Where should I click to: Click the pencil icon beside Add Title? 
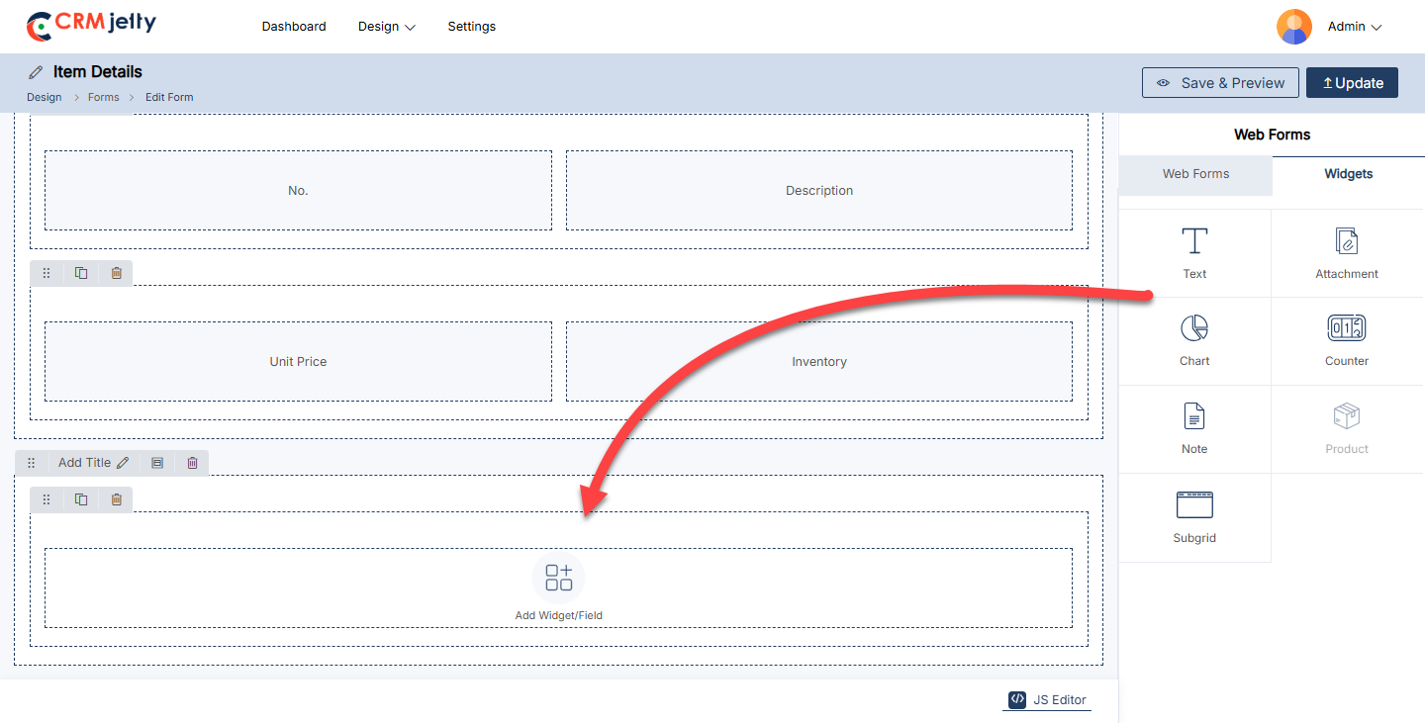click(x=123, y=463)
